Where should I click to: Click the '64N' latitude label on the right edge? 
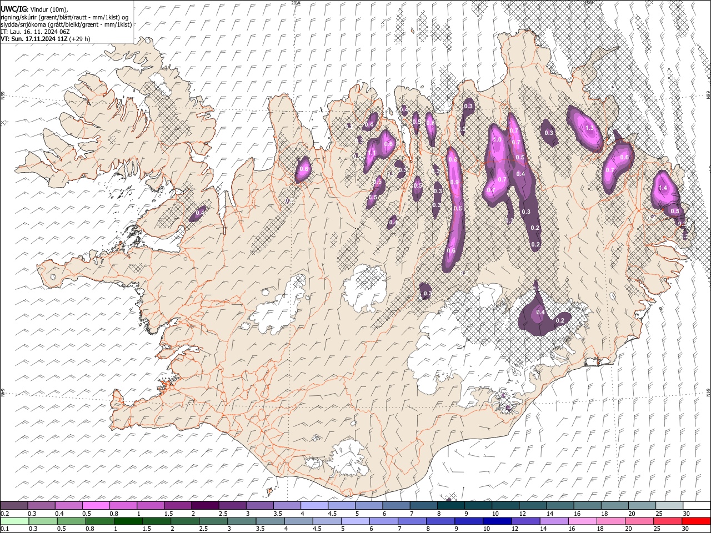tap(708, 392)
